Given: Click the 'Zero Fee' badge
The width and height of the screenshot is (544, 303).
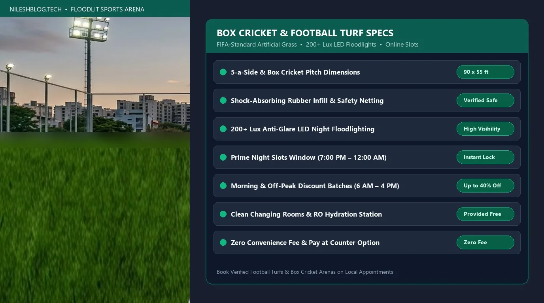Looking at the screenshot, I should point(485,243).
